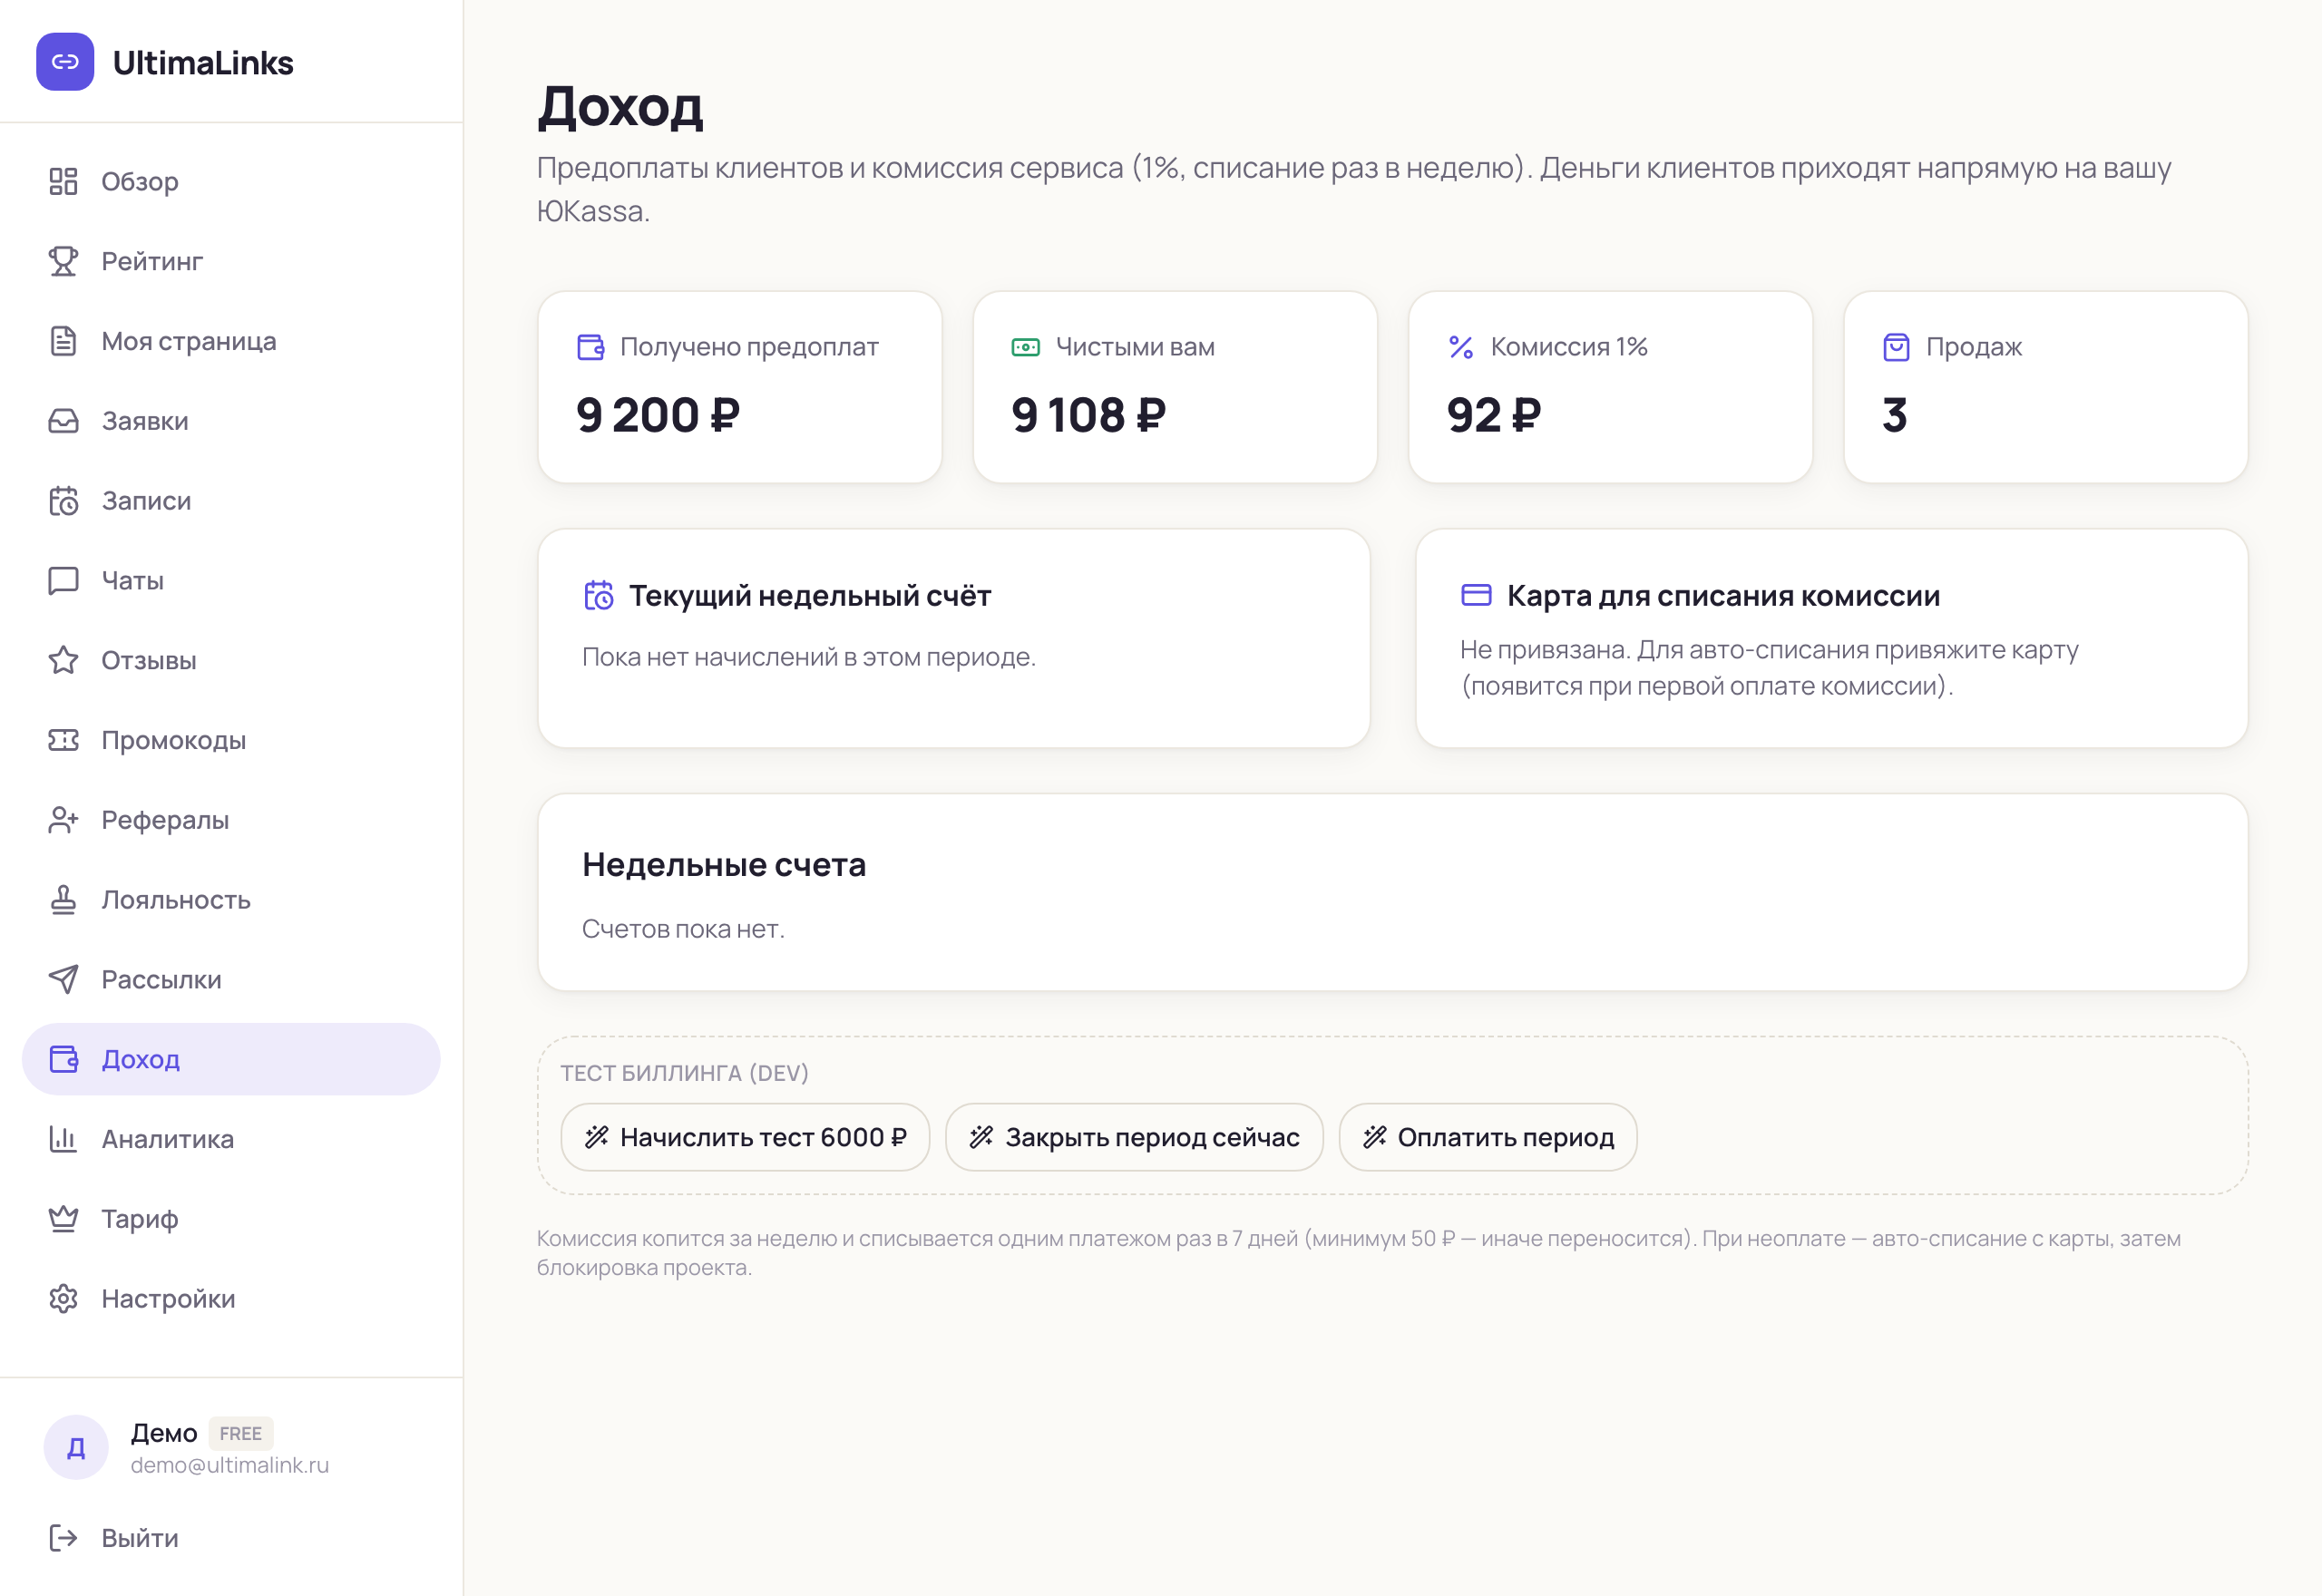The width and height of the screenshot is (2322, 1596).
Task: Click the Заявки inbox icon
Action: [x=63, y=421]
